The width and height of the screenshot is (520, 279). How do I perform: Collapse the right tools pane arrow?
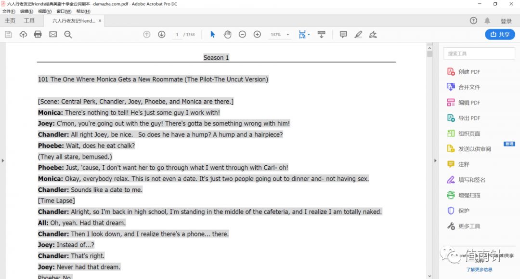click(x=435, y=160)
